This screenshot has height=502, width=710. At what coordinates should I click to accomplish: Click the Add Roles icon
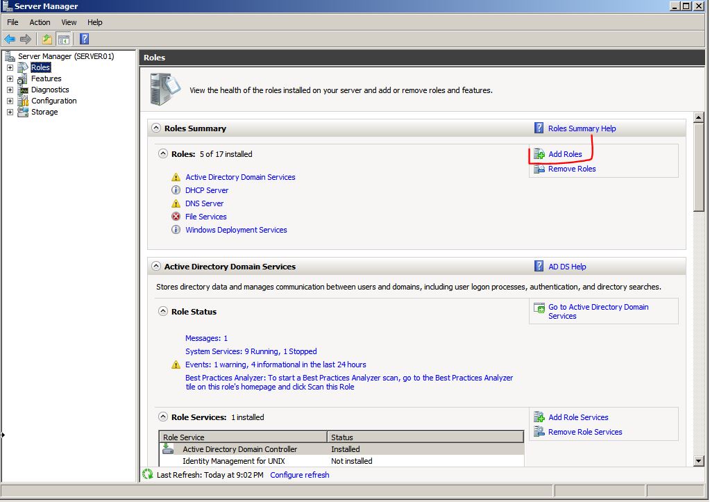point(539,155)
